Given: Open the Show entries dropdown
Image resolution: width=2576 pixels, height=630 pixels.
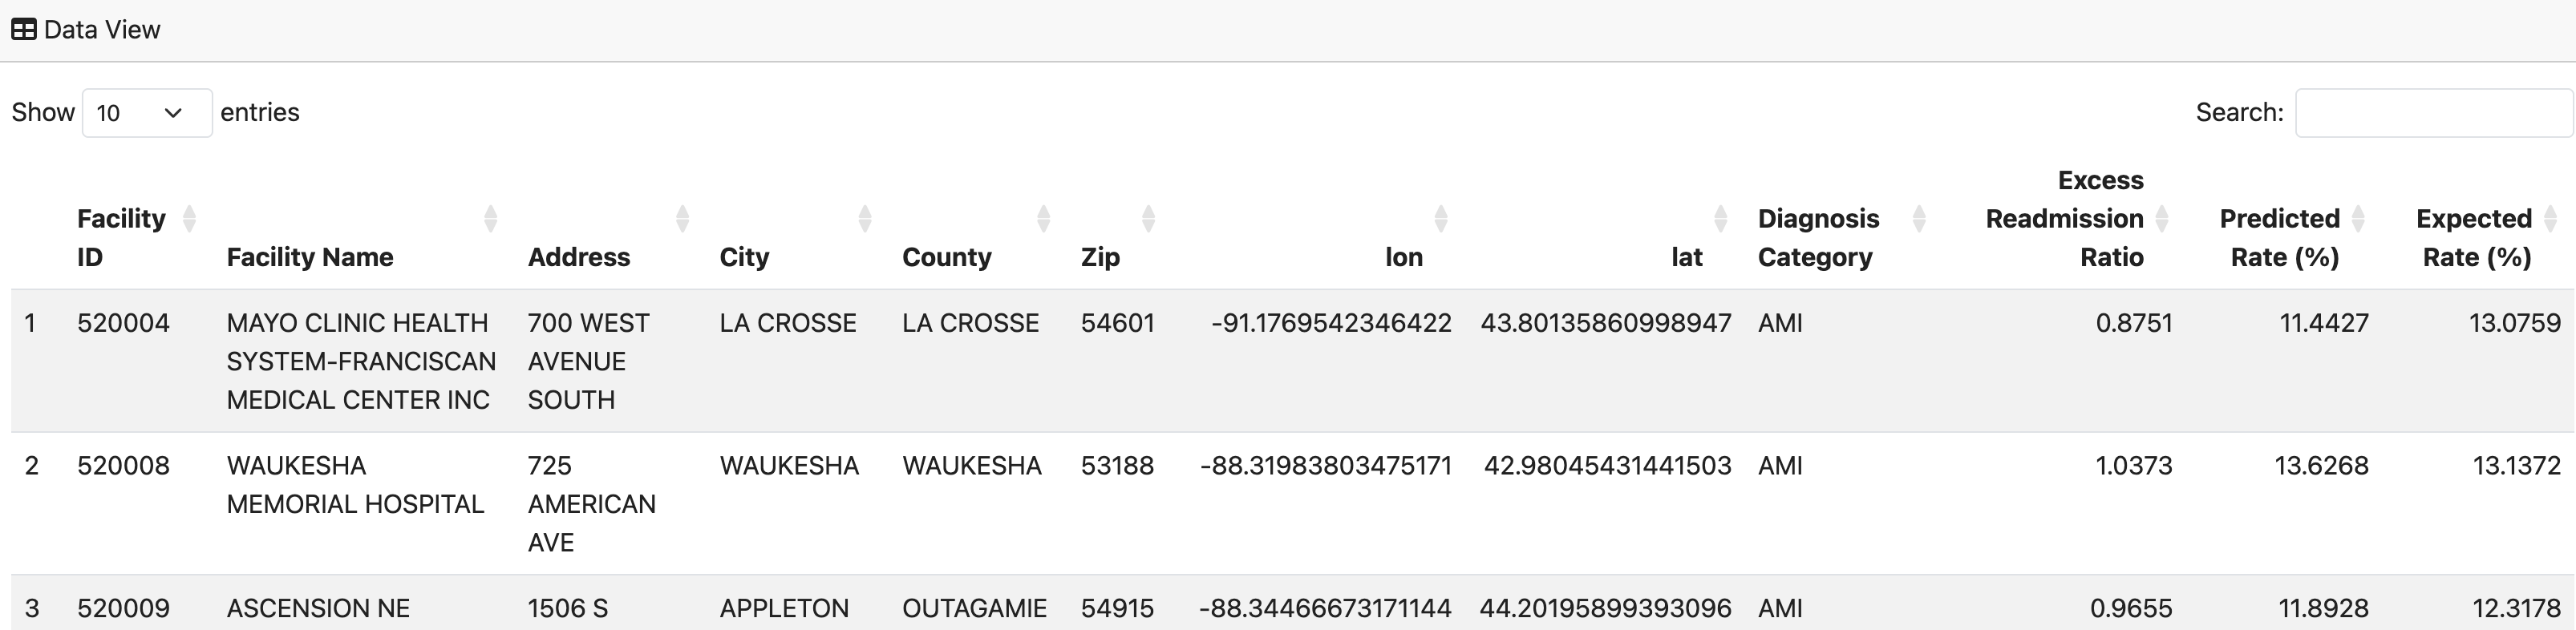Looking at the screenshot, I should (146, 113).
